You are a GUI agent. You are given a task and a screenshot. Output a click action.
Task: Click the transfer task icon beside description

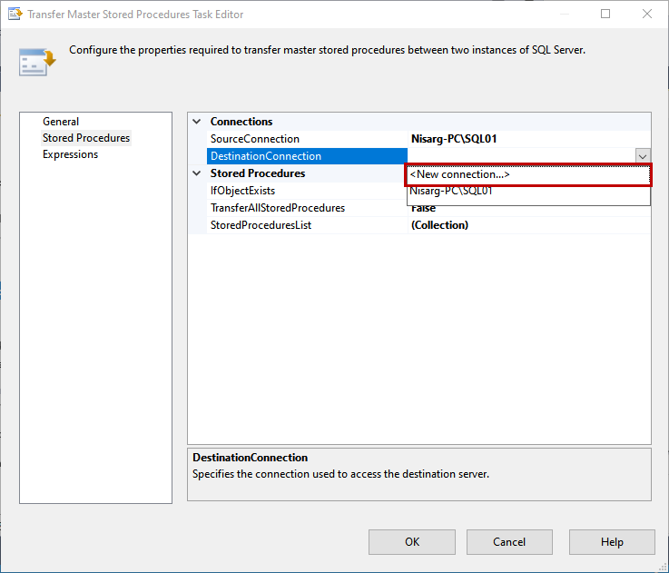click(x=37, y=60)
